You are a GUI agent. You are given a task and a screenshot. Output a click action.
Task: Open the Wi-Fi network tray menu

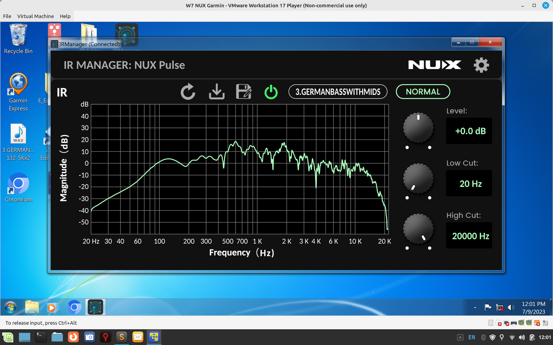tap(512, 337)
